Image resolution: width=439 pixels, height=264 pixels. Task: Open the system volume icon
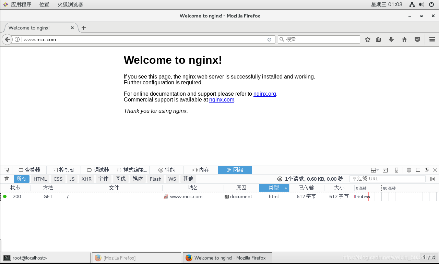click(x=422, y=4)
